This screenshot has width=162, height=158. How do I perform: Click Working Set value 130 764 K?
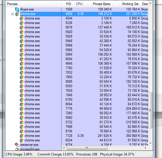coord(133,9)
